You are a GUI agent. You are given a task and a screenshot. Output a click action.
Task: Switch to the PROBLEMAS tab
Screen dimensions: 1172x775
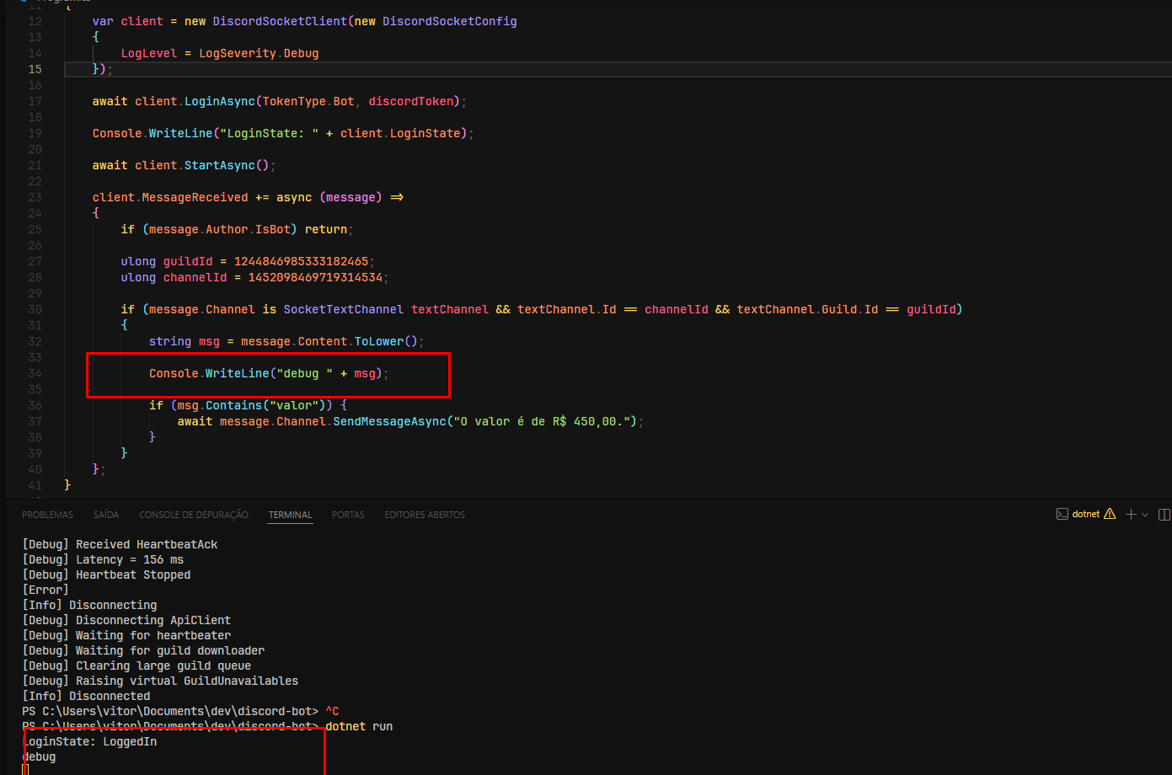tap(47, 515)
